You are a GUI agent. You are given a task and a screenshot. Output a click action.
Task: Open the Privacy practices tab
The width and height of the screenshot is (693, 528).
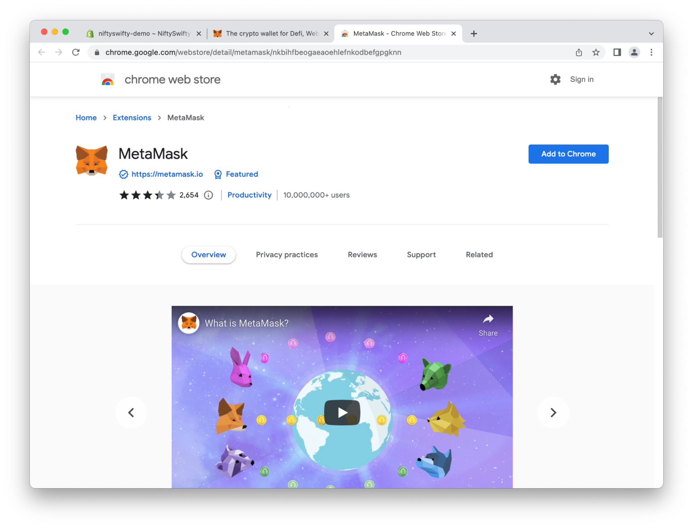click(x=287, y=255)
